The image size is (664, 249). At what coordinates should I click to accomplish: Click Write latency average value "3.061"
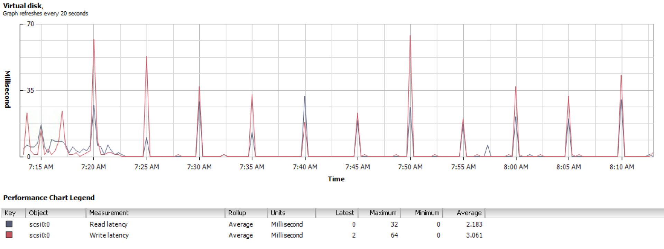click(x=474, y=235)
